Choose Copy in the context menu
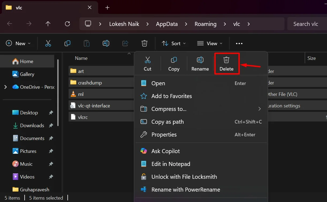The image size is (327, 202). 174,64
